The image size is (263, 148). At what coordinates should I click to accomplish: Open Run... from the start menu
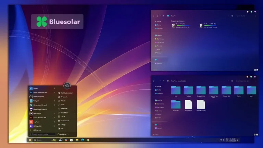61,128
